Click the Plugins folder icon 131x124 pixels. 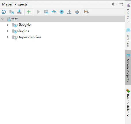click(x=14, y=31)
